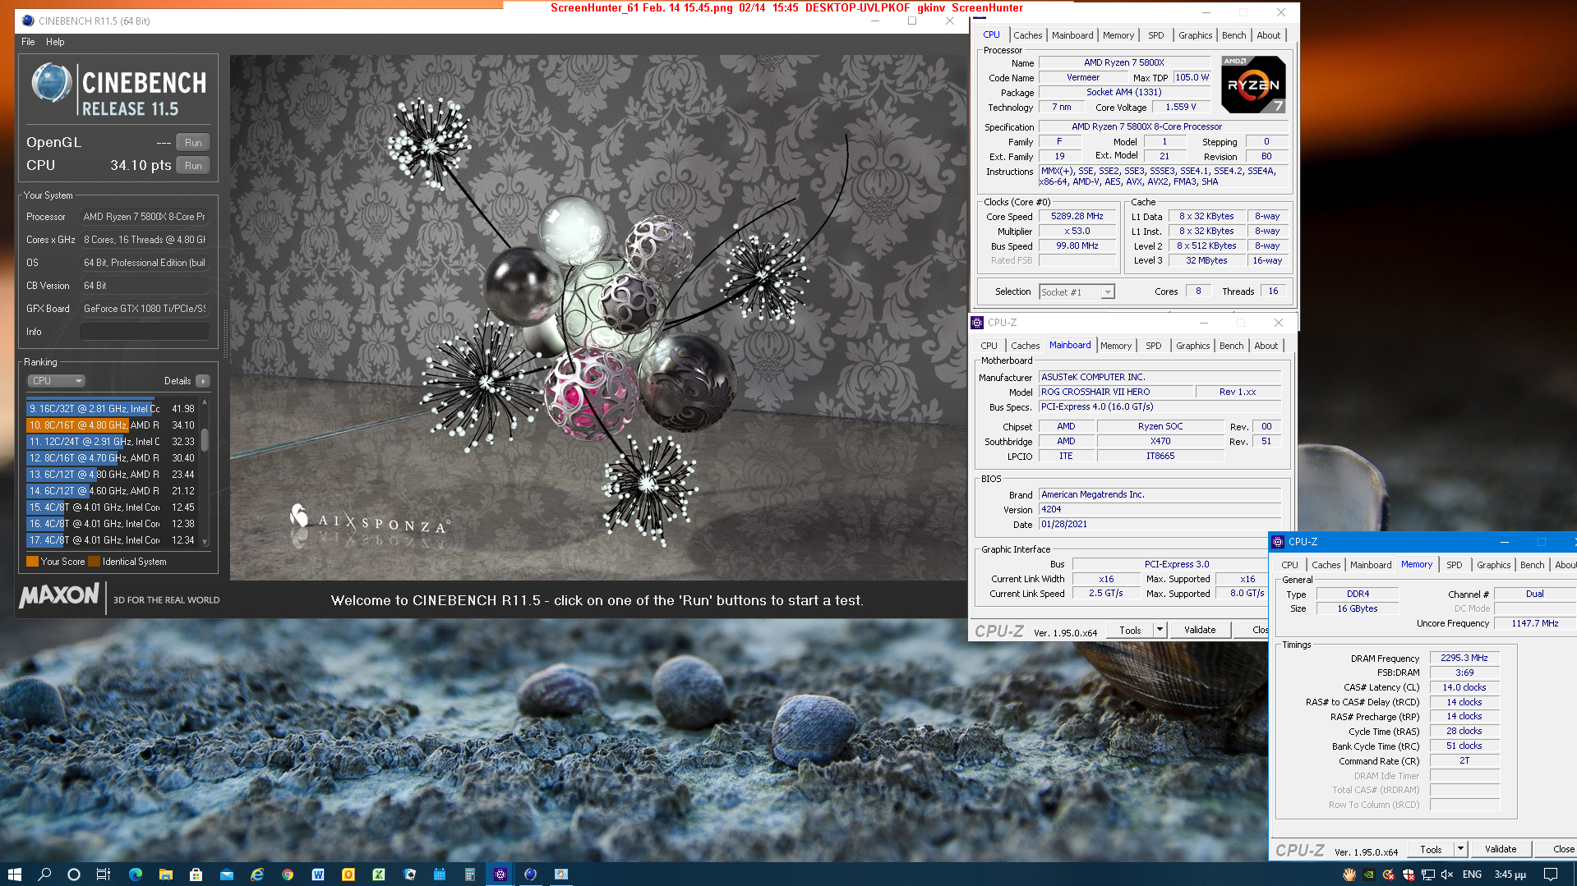The height and width of the screenshot is (886, 1577).
Task: Open Outlook from taskbar
Action: click(348, 874)
